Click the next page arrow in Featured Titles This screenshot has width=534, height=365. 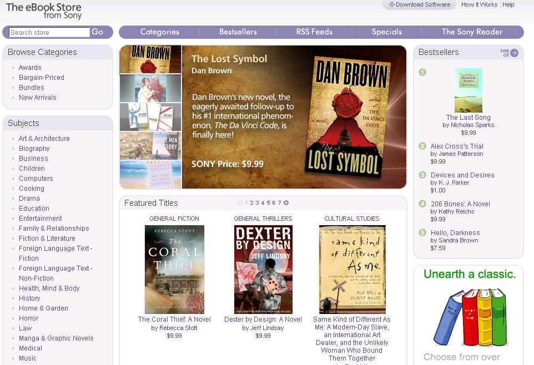pos(286,202)
